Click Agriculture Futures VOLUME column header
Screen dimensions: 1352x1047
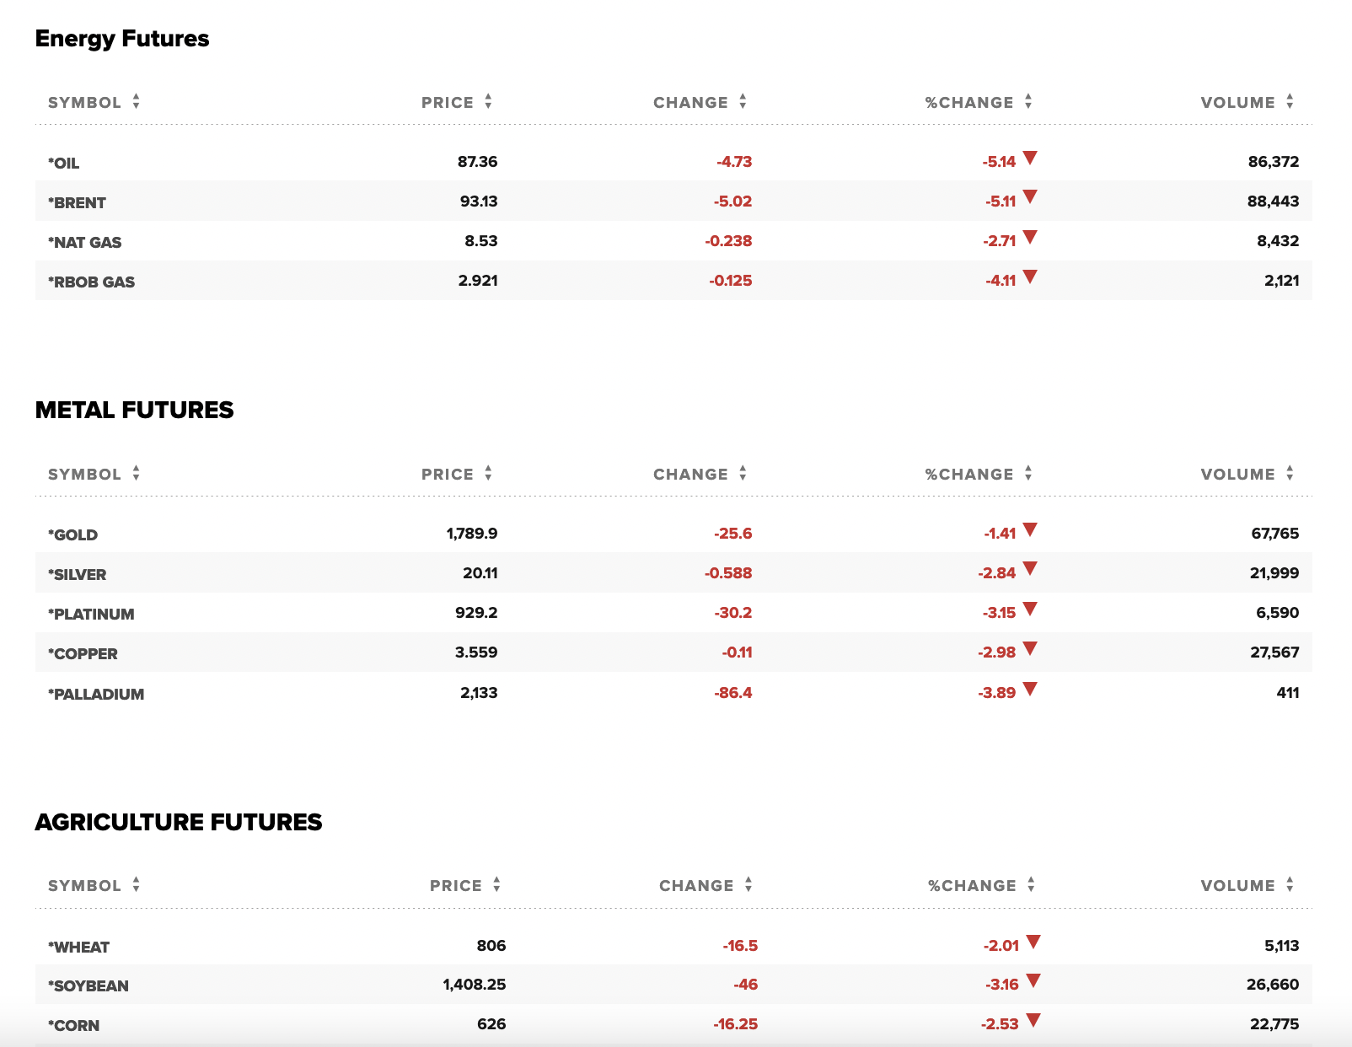[1237, 885]
